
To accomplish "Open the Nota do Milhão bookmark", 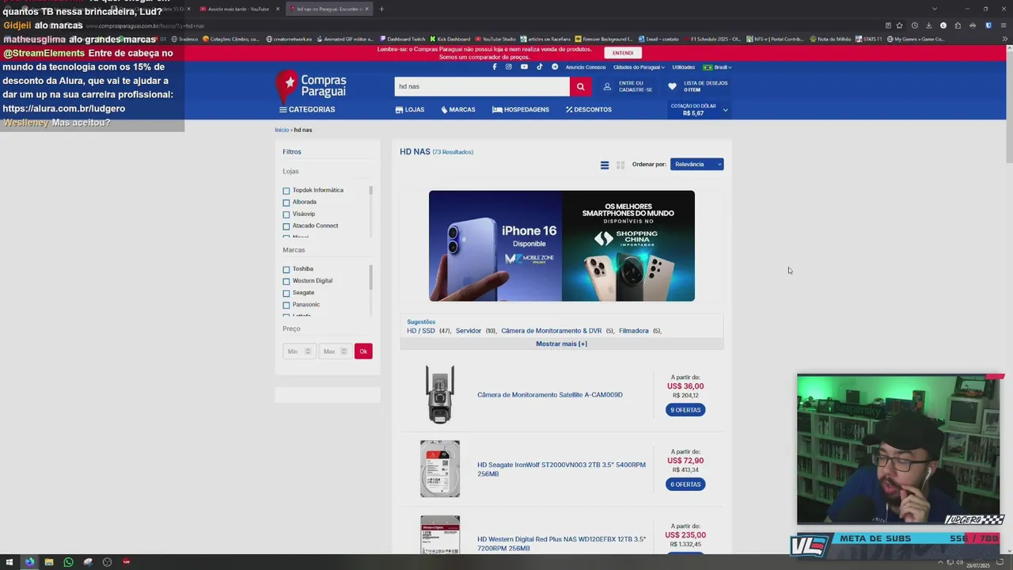I will (x=830, y=39).
